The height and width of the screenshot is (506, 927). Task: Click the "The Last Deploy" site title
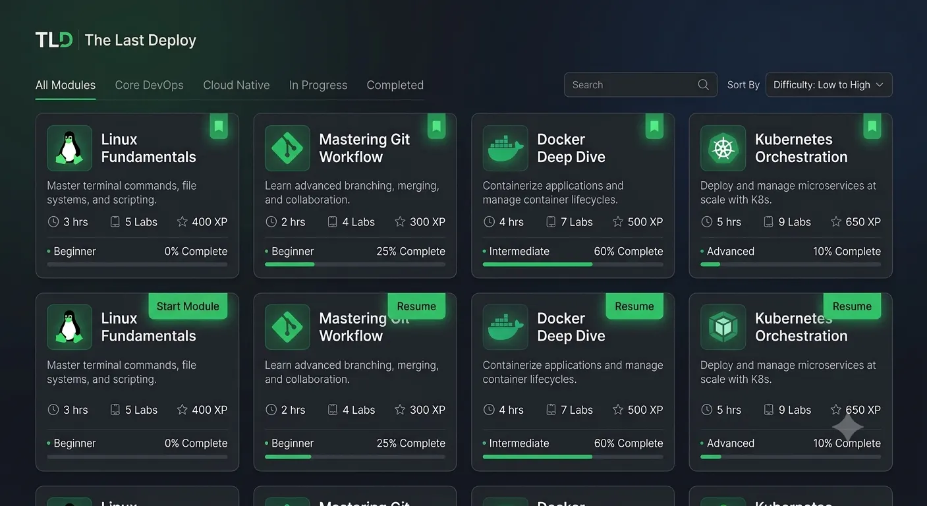140,40
